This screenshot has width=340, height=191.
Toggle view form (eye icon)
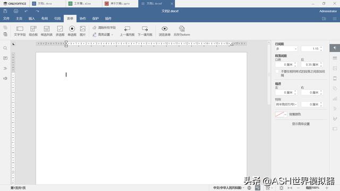pos(165,31)
